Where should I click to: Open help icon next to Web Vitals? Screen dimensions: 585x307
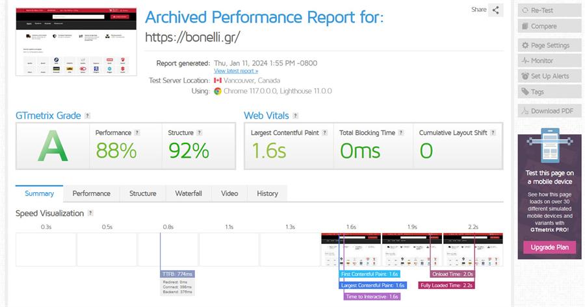pyautogui.click(x=295, y=116)
